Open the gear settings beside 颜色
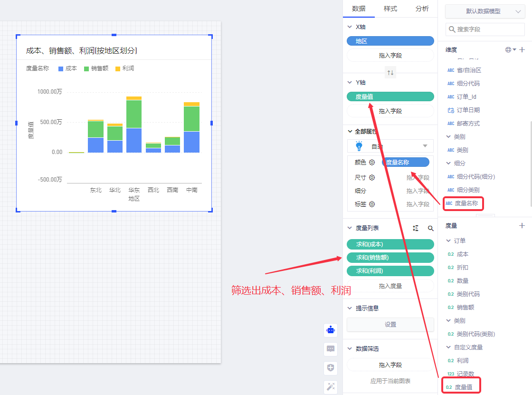Image resolution: width=532 pixels, height=395 pixels. [x=372, y=163]
